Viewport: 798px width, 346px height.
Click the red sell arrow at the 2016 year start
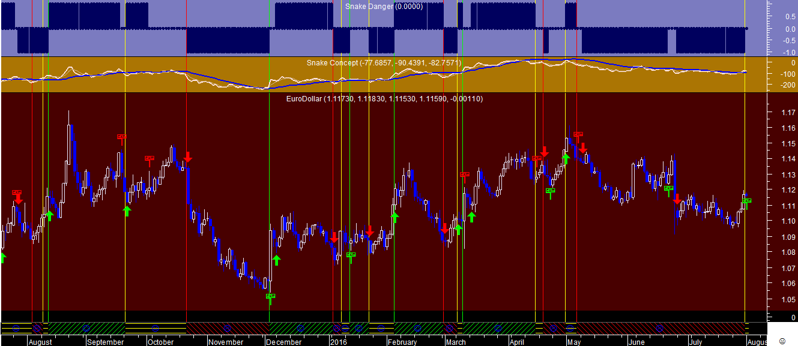coord(333,237)
